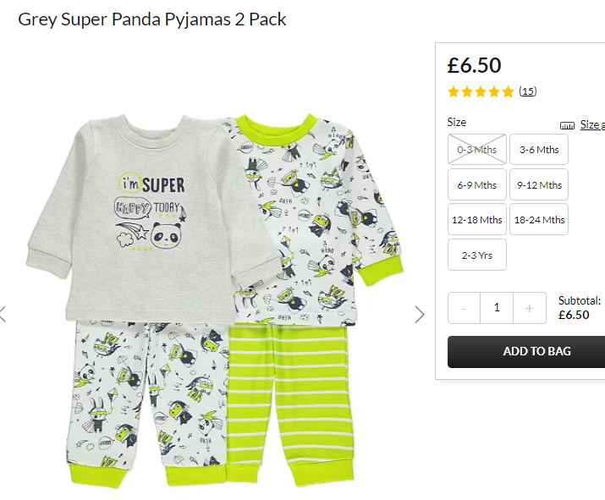Click the size guide ruler icon
605x500 pixels.
(567, 125)
